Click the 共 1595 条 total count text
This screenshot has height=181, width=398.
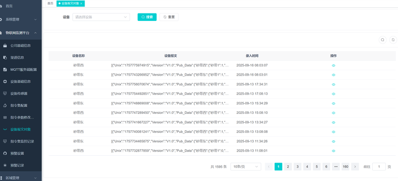218,167
